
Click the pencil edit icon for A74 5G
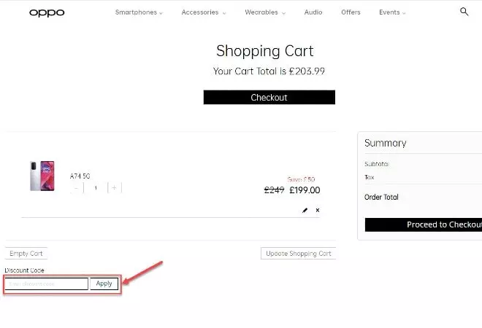[305, 210]
